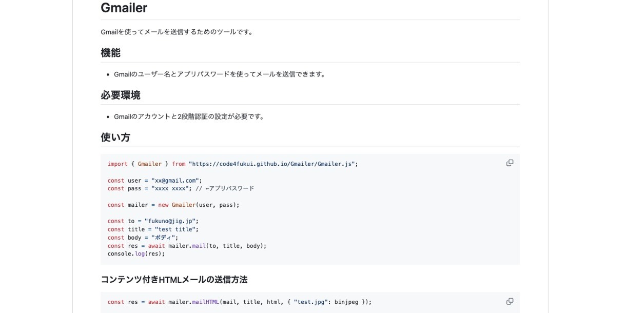Click the 必要環境 section heading
Viewport: 626px width, 313px height.
(120, 95)
